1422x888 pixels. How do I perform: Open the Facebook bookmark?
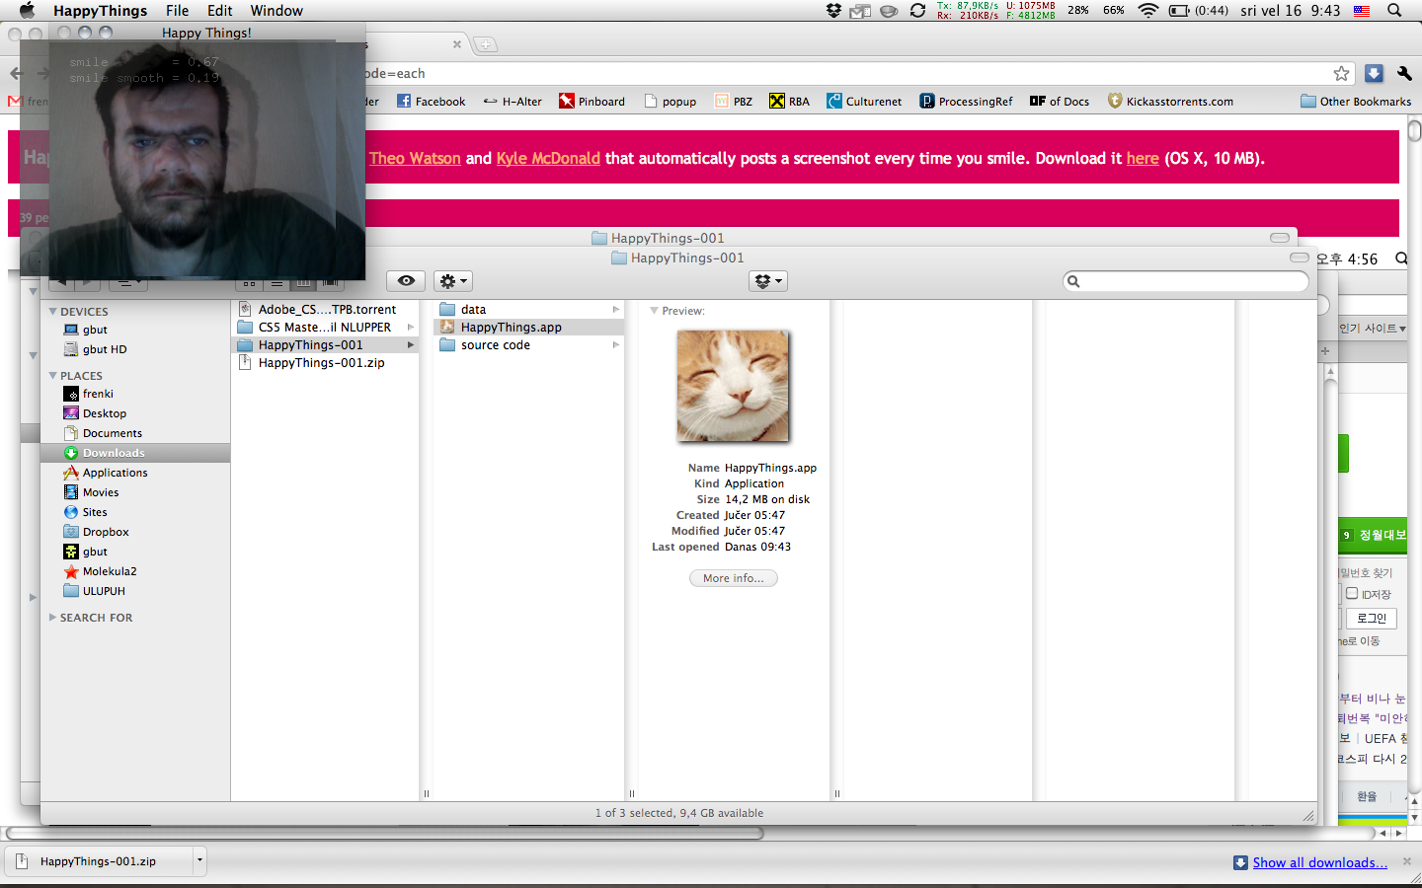pos(431,102)
